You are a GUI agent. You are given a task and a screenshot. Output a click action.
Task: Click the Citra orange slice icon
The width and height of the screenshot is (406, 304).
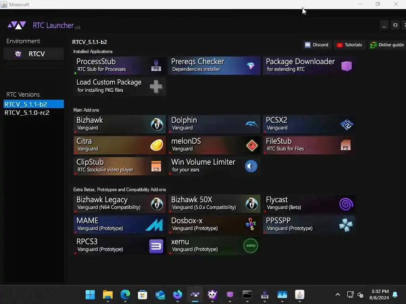tap(157, 145)
